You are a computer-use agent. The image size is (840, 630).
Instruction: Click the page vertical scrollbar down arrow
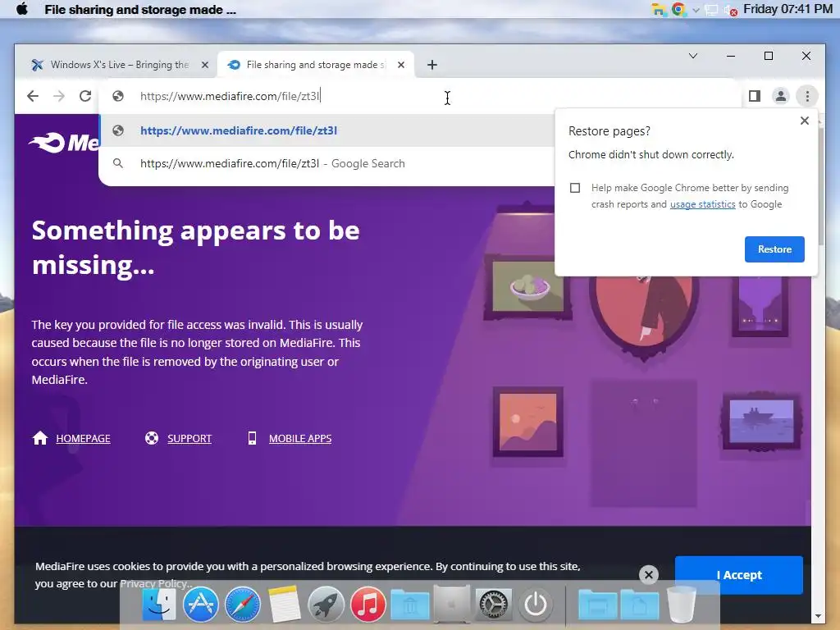coord(818,617)
